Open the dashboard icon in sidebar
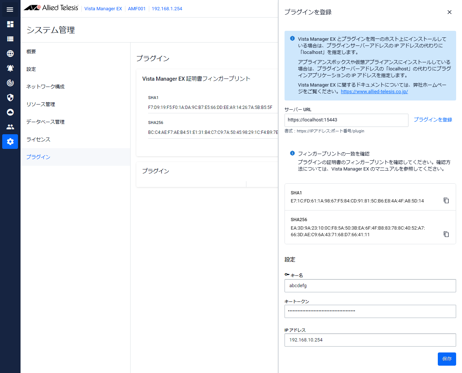The width and height of the screenshot is (462, 373). click(x=10, y=24)
